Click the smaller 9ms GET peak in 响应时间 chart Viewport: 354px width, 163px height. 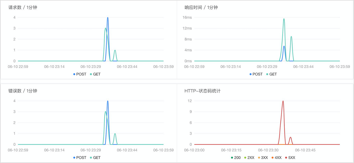[291, 36]
